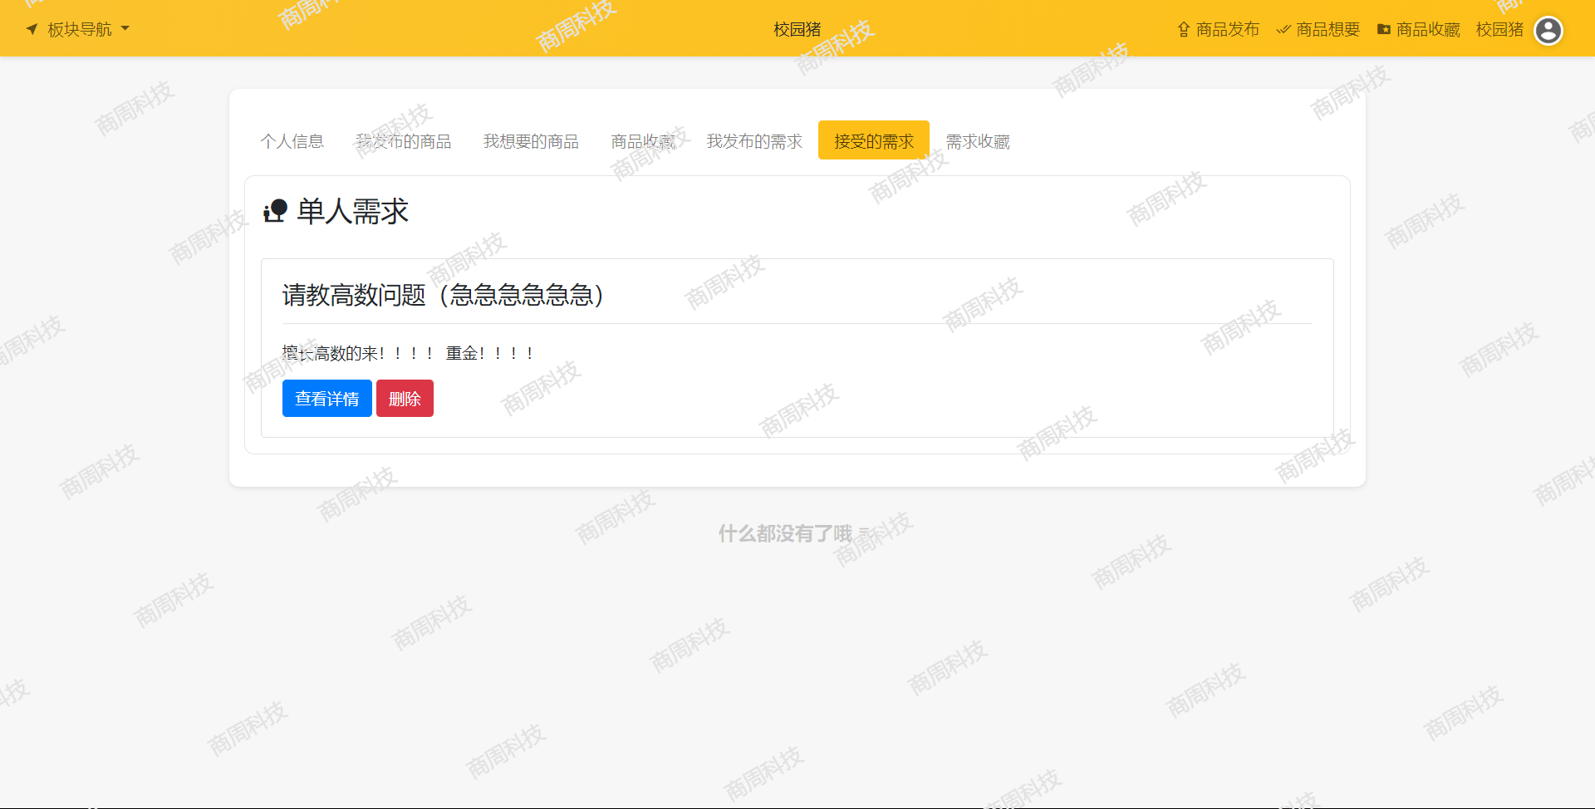Select the 我想要的商品 tab
This screenshot has height=809, width=1595.
(x=531, y=141)
